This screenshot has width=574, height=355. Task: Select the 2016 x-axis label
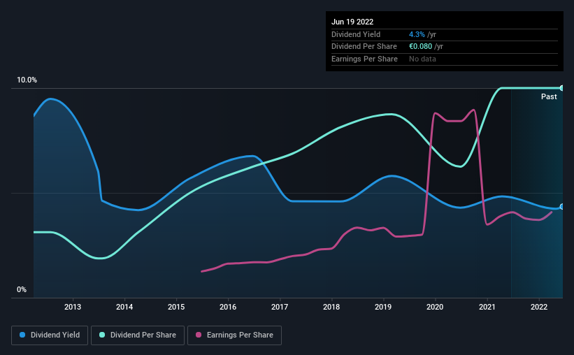(228, 307)
